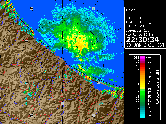
Task: Click the '30 JAN 2021 JST' date
Action: pos(145,45)
